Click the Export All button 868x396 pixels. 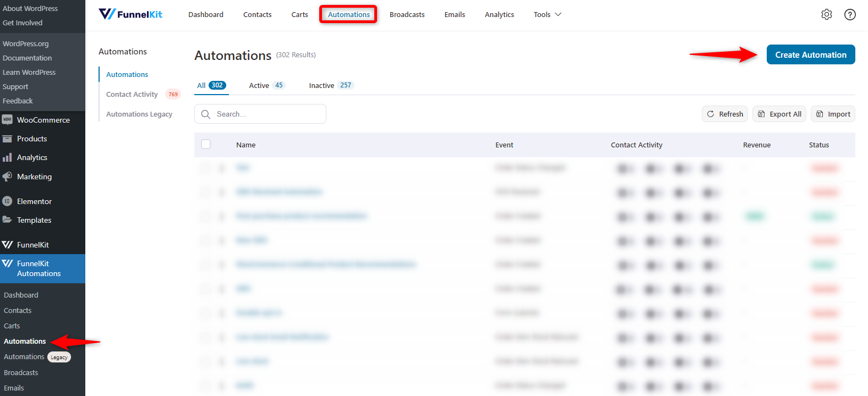pyautogui.click(x=779, y=114)
